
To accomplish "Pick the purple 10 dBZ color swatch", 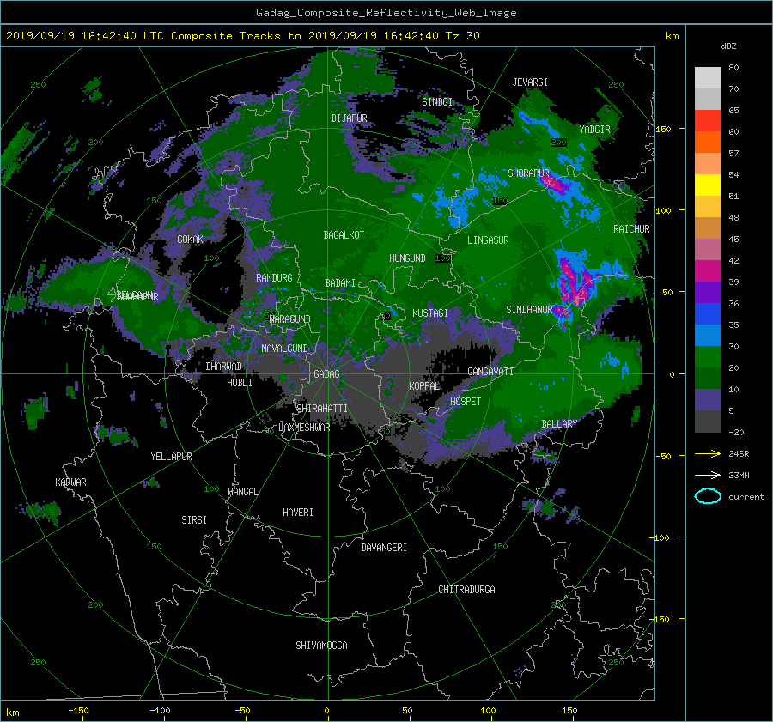I will point(708,400).
